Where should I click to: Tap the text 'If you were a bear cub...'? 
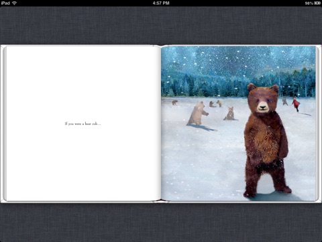[83, 124]
